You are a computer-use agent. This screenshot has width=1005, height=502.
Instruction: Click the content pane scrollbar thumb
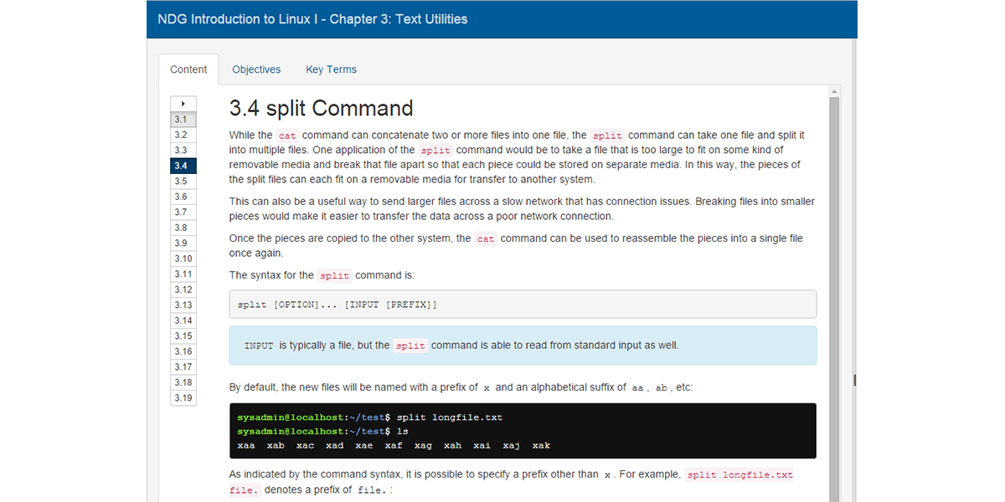834,299
